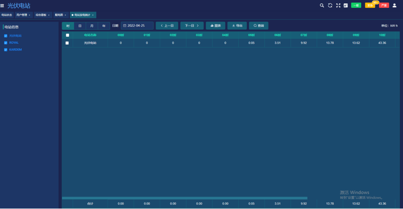Click the refresh icon in top bar

click(x=330, y=5)
